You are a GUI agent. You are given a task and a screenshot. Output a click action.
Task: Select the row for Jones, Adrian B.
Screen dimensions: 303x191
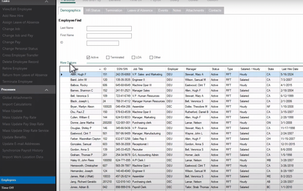pos(181,187)
